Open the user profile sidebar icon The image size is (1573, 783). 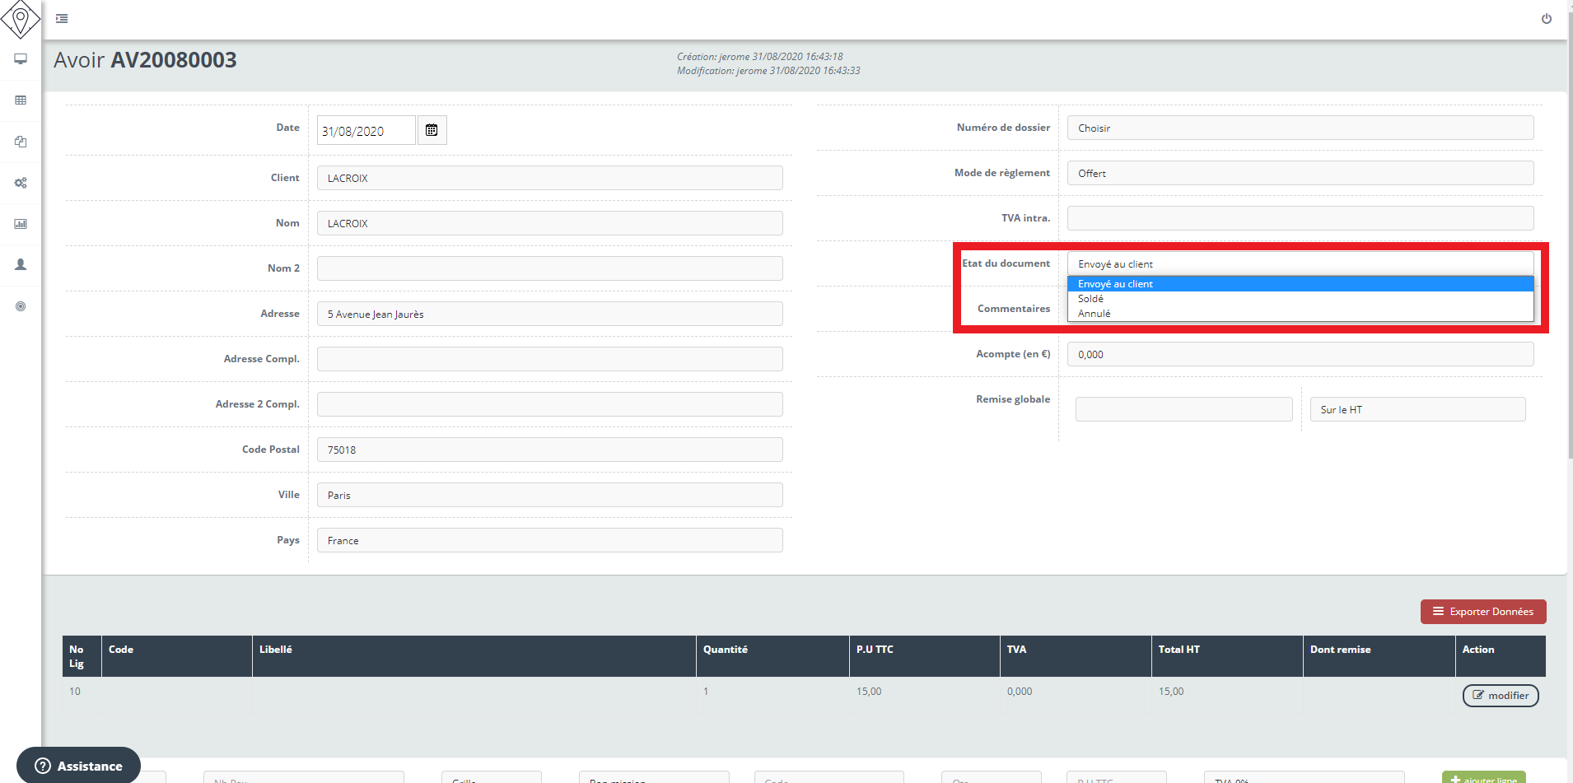21,265
